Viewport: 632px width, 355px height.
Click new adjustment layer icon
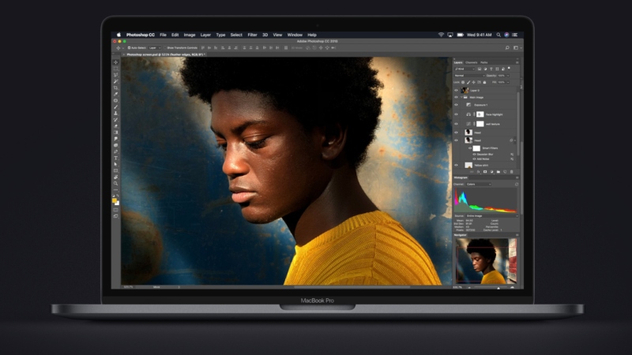click(491, 172)
